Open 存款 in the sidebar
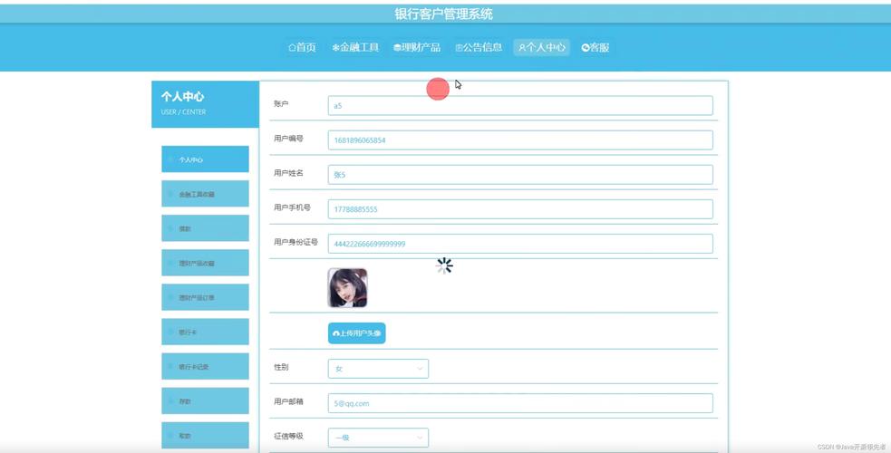The width and height of the screenshot is (891, 453). coord(205,400)
